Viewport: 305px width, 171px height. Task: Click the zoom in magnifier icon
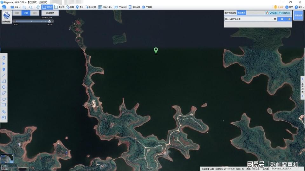click(24, 7)
